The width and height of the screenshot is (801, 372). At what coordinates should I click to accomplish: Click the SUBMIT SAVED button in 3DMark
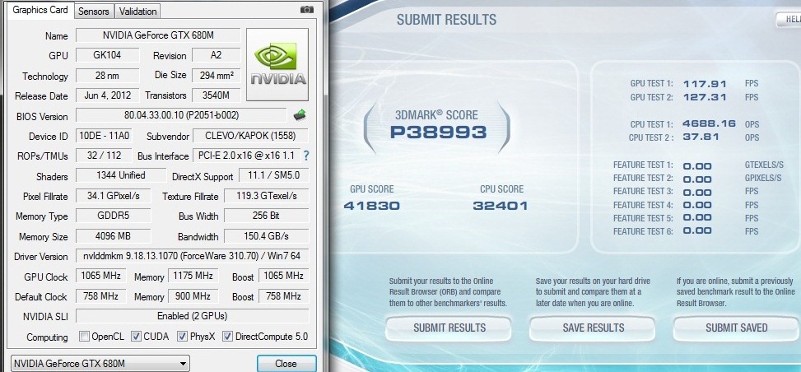737,328
